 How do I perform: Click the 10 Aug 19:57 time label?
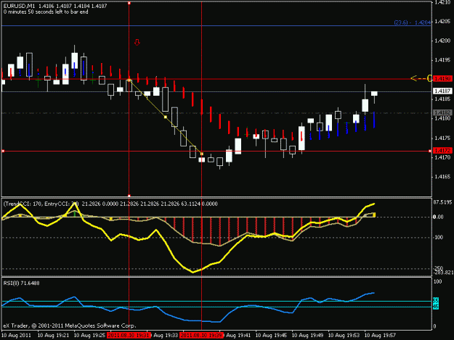tap(380, 336)
